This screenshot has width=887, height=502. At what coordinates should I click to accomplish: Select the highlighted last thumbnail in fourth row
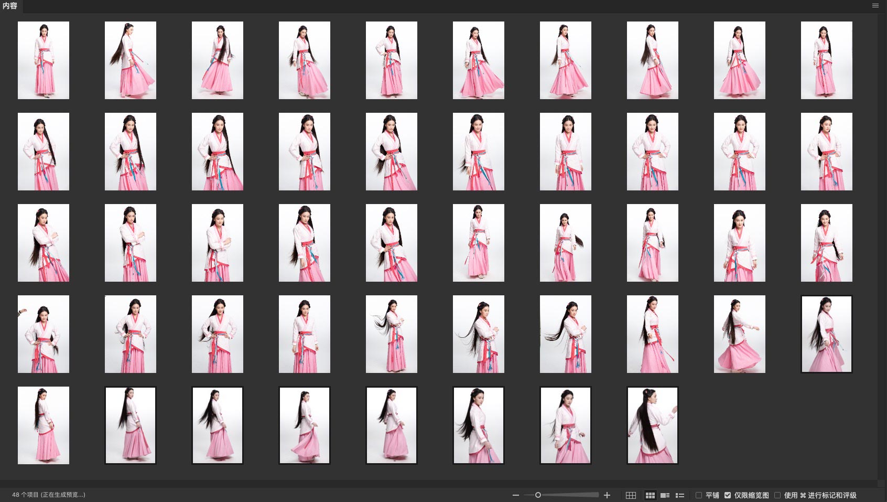[826, 334]
